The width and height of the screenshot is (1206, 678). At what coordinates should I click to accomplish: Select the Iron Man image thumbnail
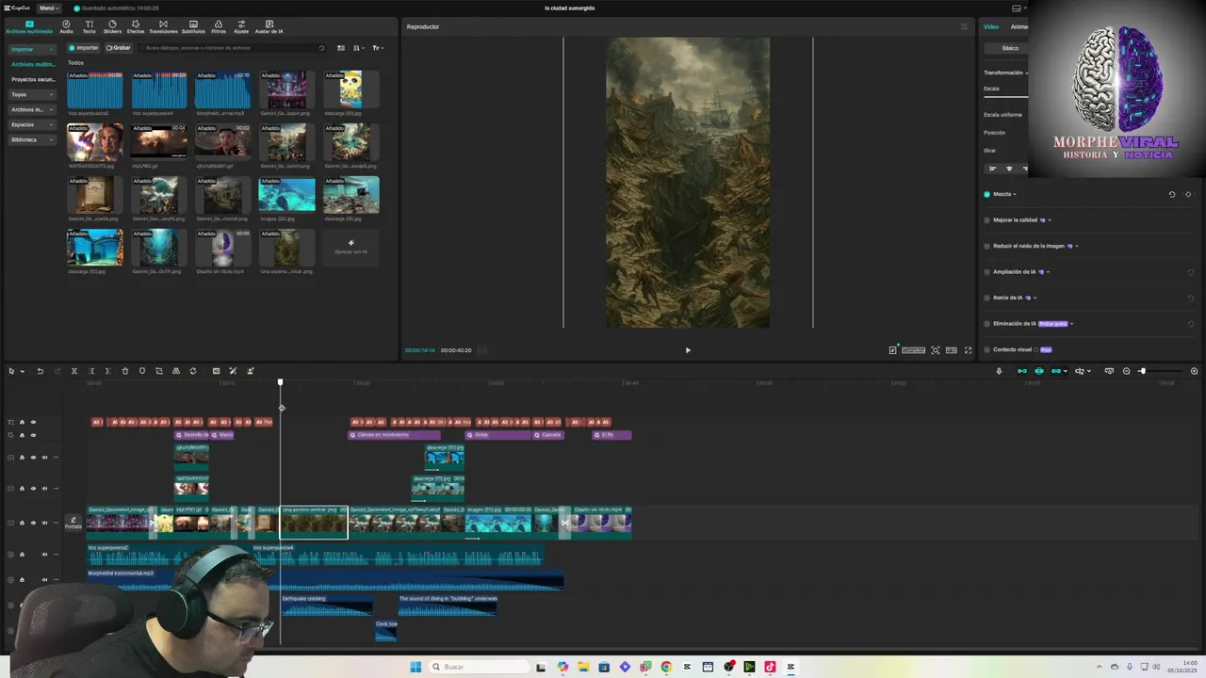[x=94, y=141]
